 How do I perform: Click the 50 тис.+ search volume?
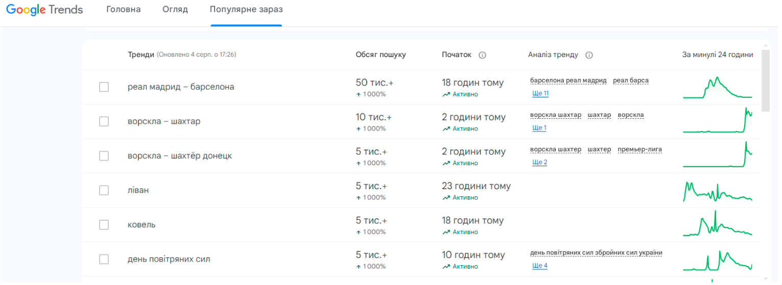click(373, 83)
